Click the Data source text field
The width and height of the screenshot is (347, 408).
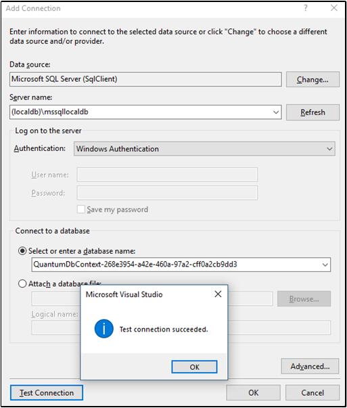point(145,79)
